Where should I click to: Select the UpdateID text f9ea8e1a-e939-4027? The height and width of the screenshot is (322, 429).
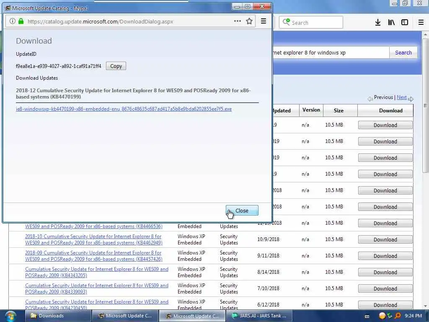(x=59, y=66)
